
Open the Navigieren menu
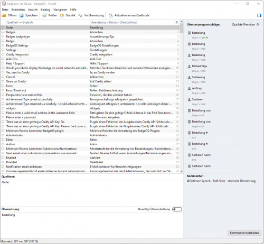pyautogui.click(x=60, y=10)
